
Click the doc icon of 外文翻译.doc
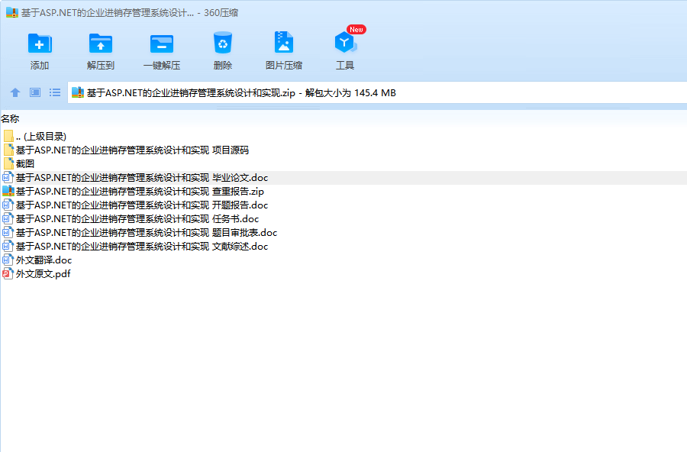pos(8,260)
